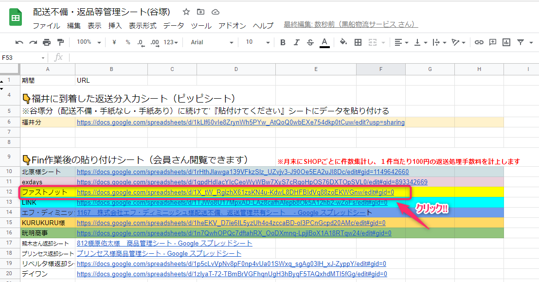The height and width of the screenshot is (282, 539).
Task: Select the cell containing LINK
Action: click(x=48, y=203)
